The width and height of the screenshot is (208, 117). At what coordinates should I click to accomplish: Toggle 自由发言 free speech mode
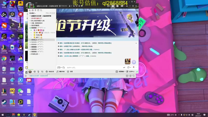click(x=50, y=72)
